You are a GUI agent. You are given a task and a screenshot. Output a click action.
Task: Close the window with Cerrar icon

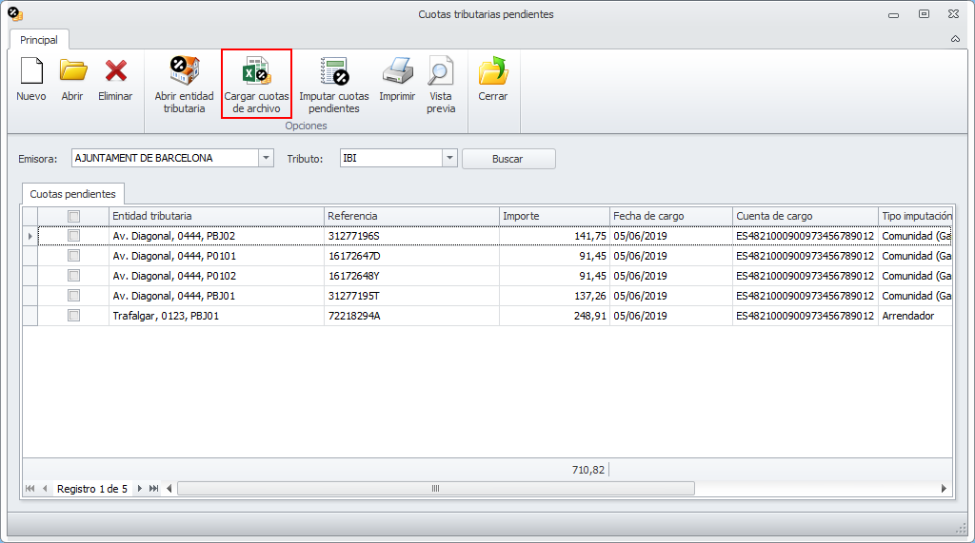click(x=493, y=70)
